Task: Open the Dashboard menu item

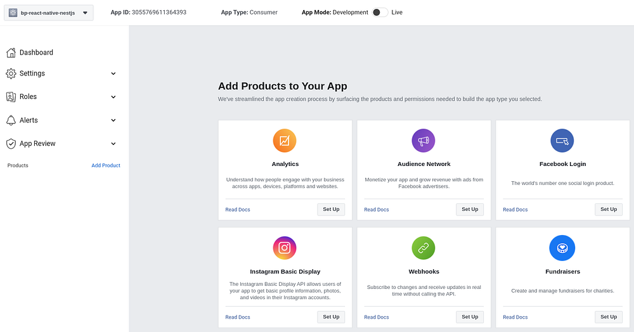Action: point(36,53)
